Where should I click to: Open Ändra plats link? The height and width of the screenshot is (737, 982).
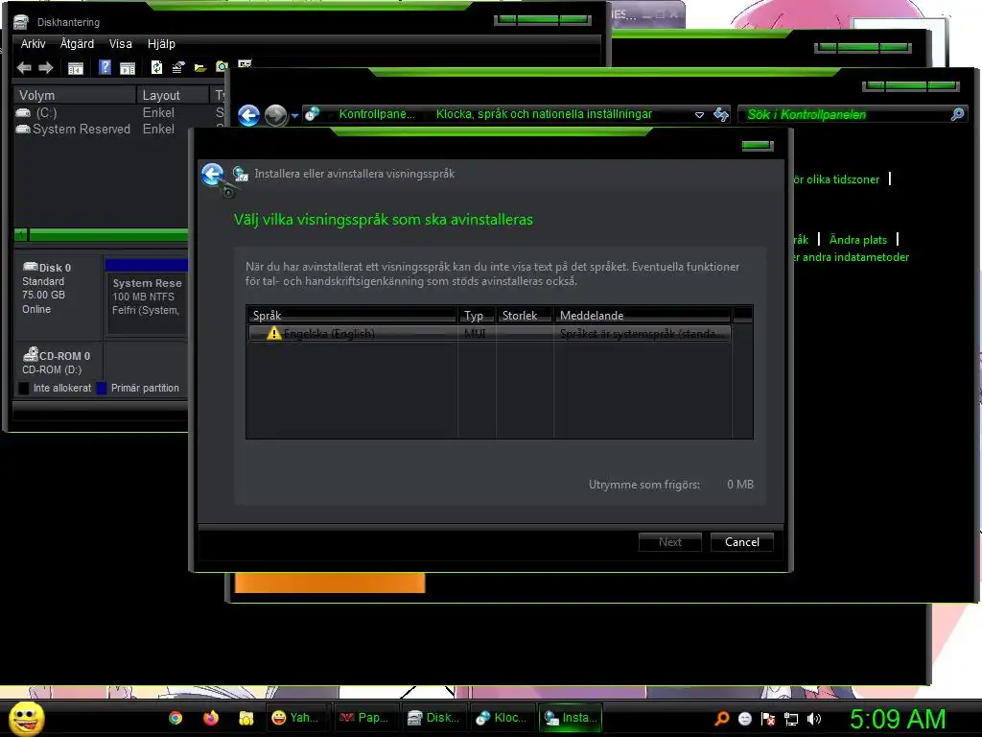tap(858, 239)
